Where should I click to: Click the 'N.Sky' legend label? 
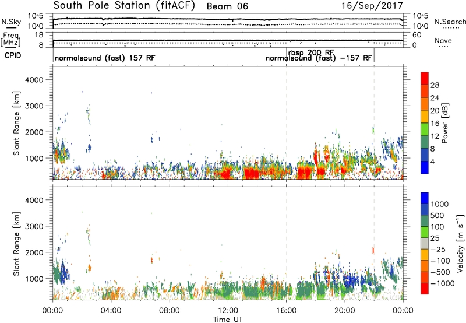(11, 22)
